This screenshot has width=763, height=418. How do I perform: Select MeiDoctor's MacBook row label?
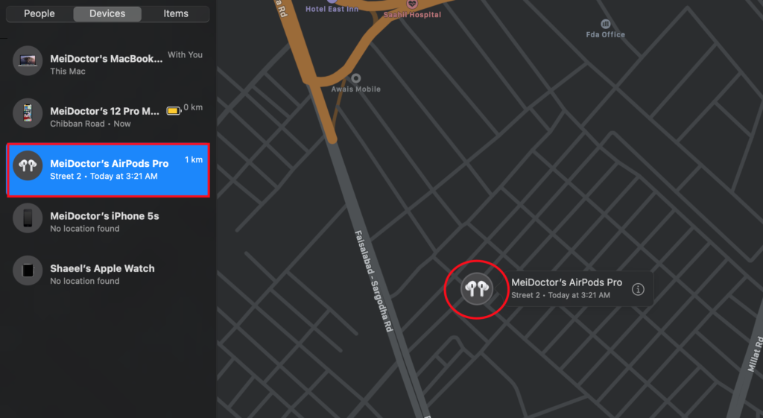(x=107, y=59)
